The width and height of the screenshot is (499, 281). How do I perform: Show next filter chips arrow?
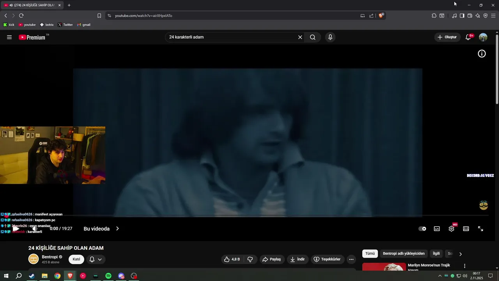[x=460, y=254]
